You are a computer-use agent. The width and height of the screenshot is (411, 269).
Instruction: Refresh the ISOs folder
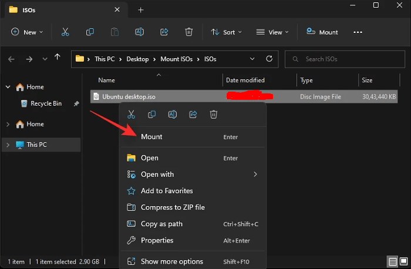pyautogui.click(x=269, y=59)
